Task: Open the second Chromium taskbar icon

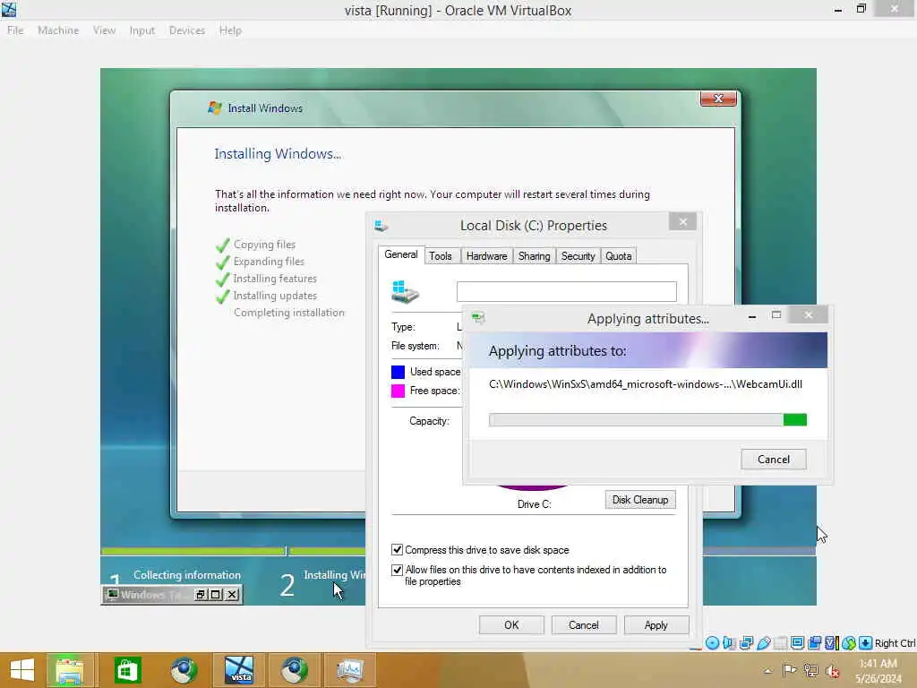Action: (x=294, y=670)
